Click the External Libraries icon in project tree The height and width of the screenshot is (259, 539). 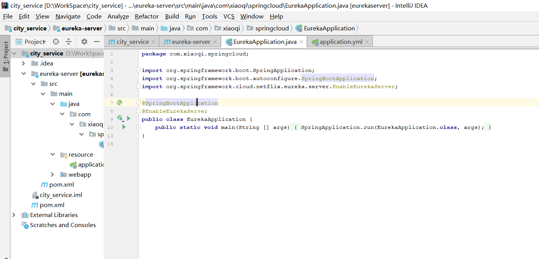(25, 215)
